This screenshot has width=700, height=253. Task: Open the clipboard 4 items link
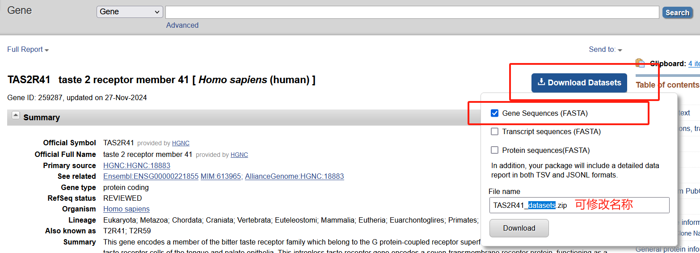coord(694,63)
